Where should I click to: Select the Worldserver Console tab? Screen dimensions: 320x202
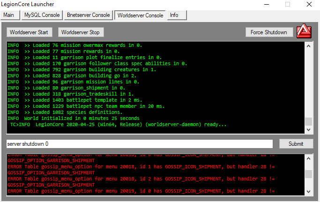140,15
